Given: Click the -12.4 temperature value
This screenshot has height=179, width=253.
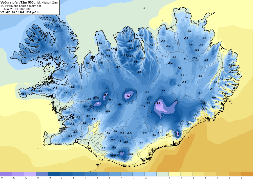Looking at the screenshot, I should 129,96.
